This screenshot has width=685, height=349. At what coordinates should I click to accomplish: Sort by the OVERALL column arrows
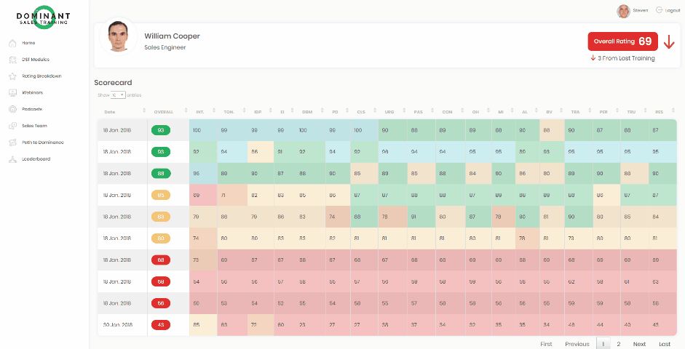[x=186, y=111]
